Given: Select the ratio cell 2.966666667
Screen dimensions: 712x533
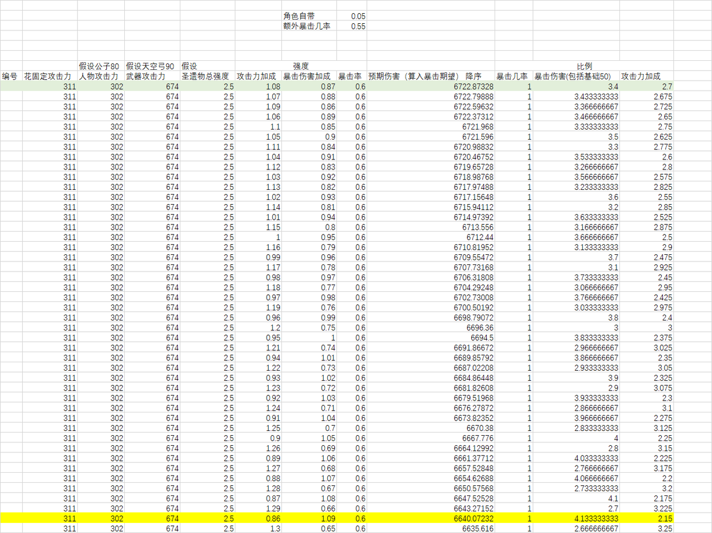Looking at the screenshot, I should tap(576, 347).
